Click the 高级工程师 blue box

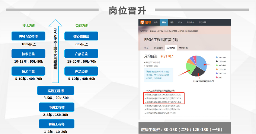pyautogui.click(x=56, y=91)
